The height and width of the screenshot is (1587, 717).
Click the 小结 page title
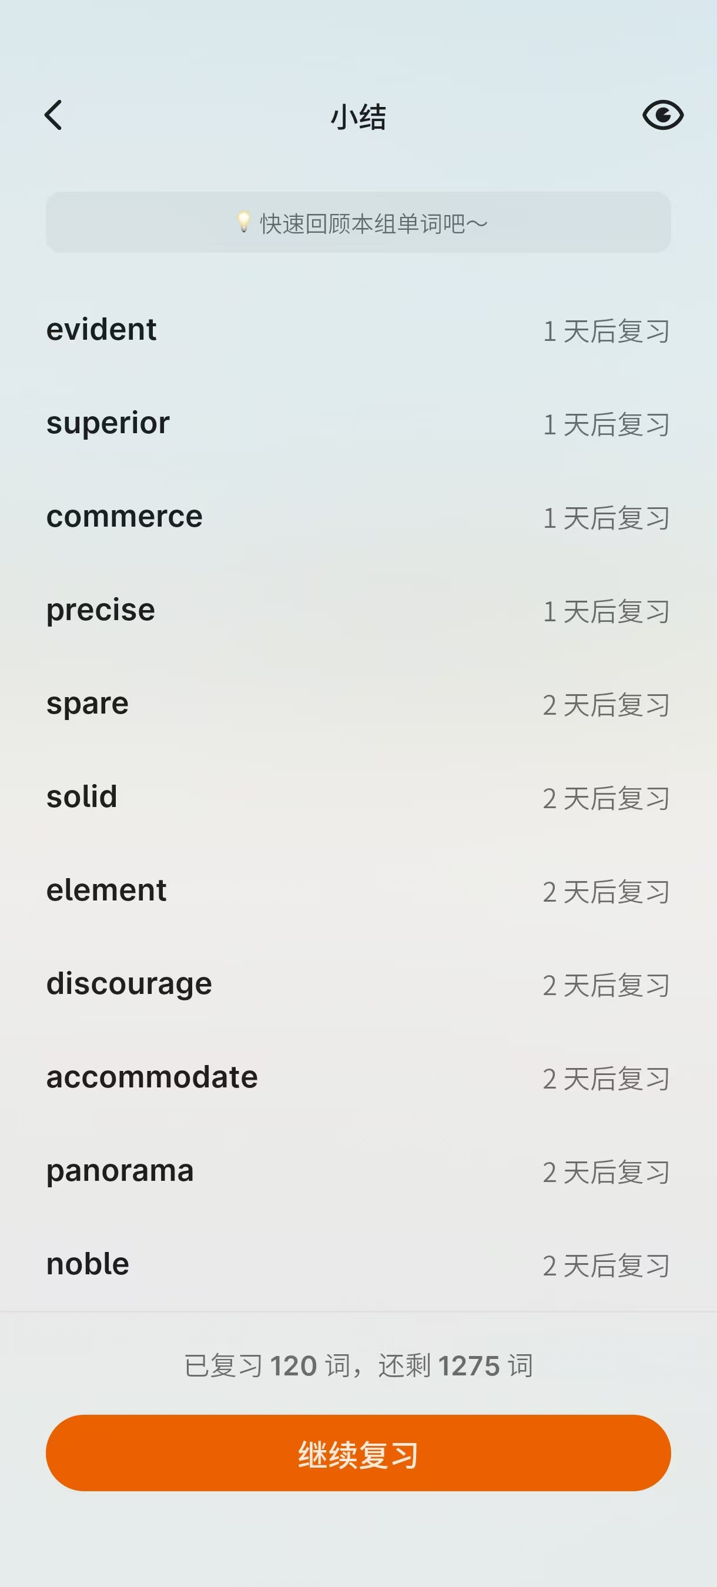click(358, 116)
